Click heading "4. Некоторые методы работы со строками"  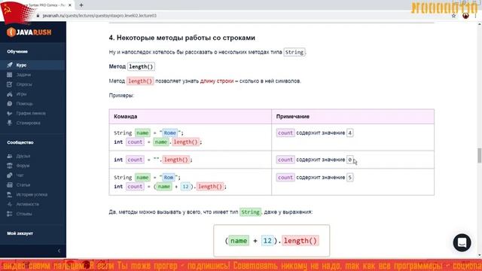pos(182,38)
